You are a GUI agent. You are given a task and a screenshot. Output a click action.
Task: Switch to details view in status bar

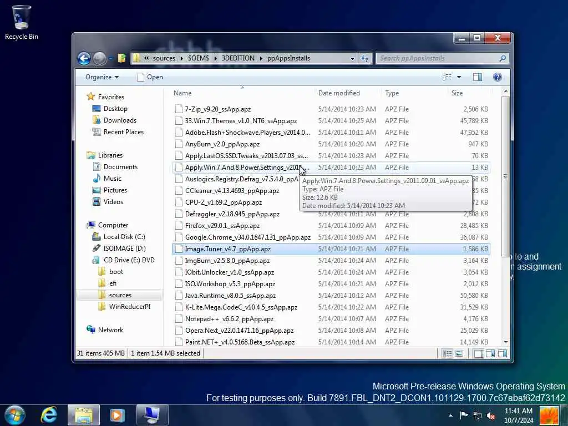448,353
